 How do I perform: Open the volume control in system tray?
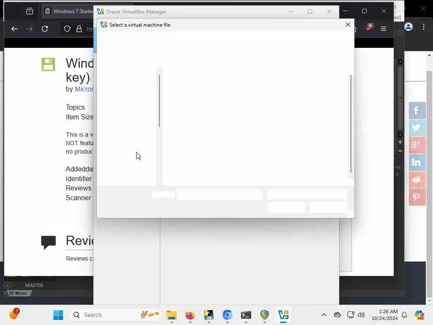[x=361, y=315]
